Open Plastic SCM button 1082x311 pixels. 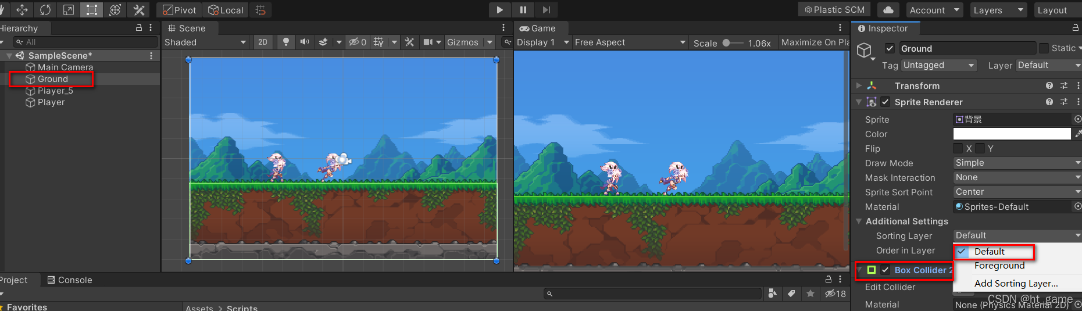[834, 10]
